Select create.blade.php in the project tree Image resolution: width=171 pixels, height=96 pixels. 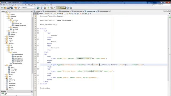[19, 54]
